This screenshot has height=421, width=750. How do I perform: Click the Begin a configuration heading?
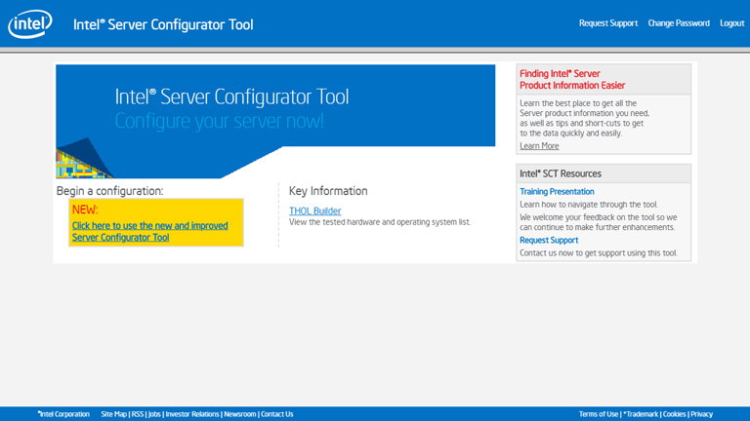point(109,191)
